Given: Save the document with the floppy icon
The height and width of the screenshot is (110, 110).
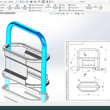Looking at the screenshot, I should click(31, 2).
